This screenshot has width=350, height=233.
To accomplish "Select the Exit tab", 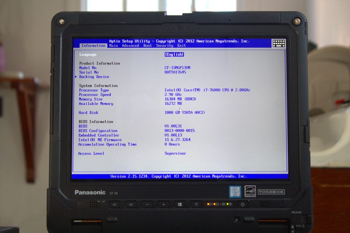I will (182, 45).
